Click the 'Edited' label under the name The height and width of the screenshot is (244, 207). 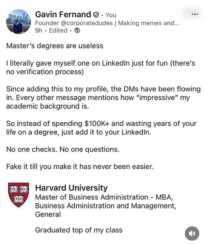pyautogui.click(x=58, y=30)
